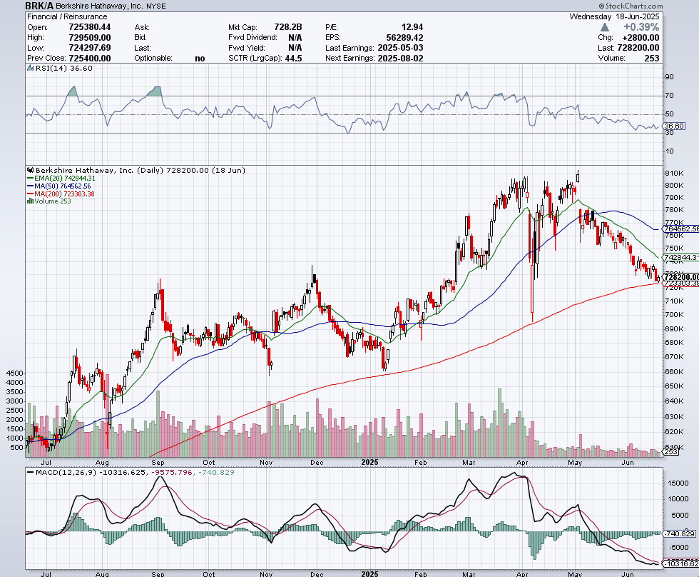Click the 764562.56 MA(50) price tag on the axis
The image size is (699, 577).
tap(681, 229)
